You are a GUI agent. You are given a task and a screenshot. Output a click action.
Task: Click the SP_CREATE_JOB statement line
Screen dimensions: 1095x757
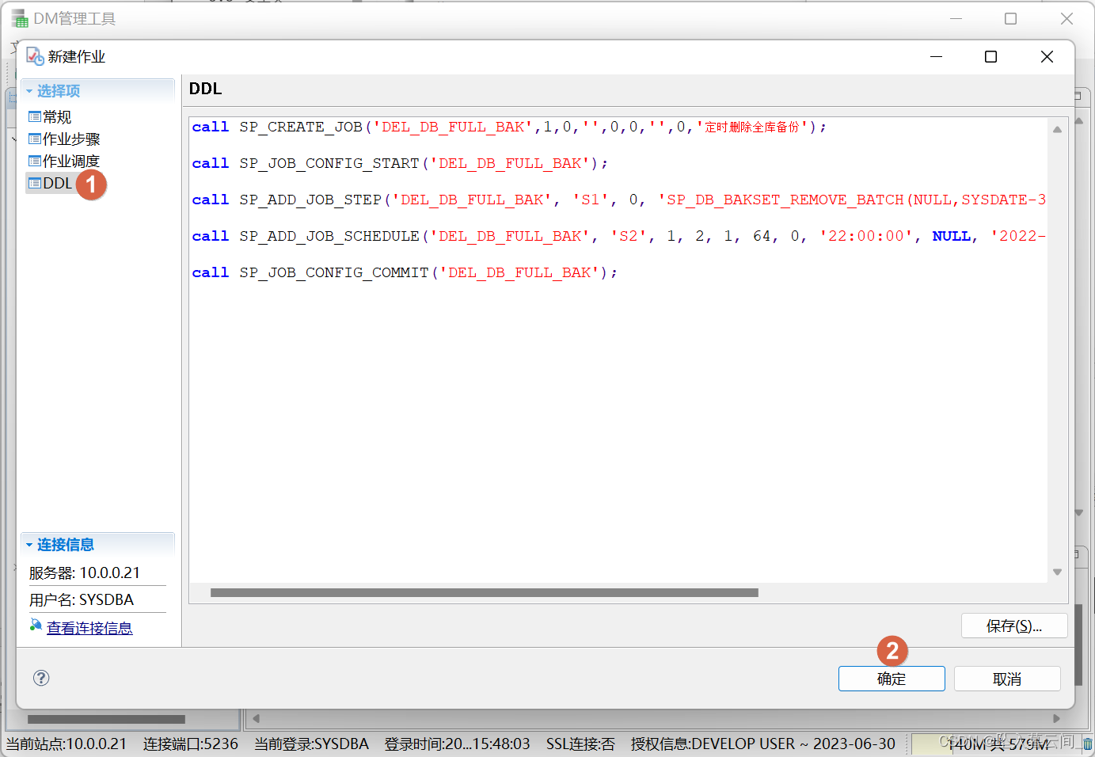pyautogui.click(x=509, y=127)
